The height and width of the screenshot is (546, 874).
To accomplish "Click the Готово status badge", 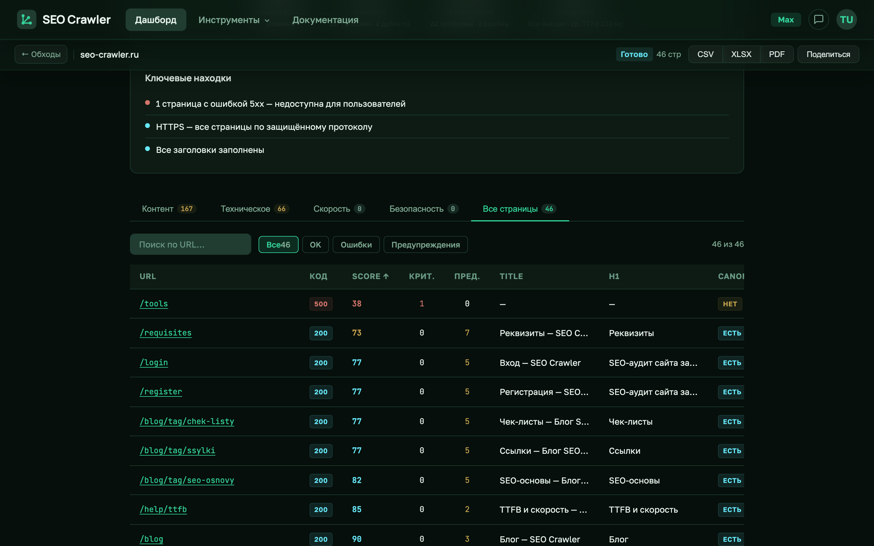I will pyautogui.click(x=634, y=54).
